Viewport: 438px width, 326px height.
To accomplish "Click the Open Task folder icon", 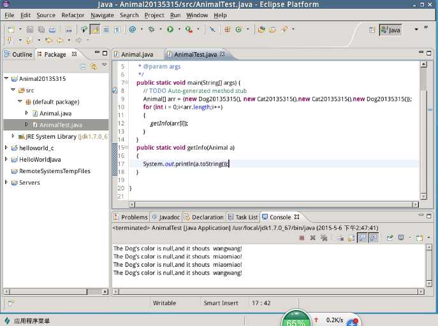I will coord(273,29).
